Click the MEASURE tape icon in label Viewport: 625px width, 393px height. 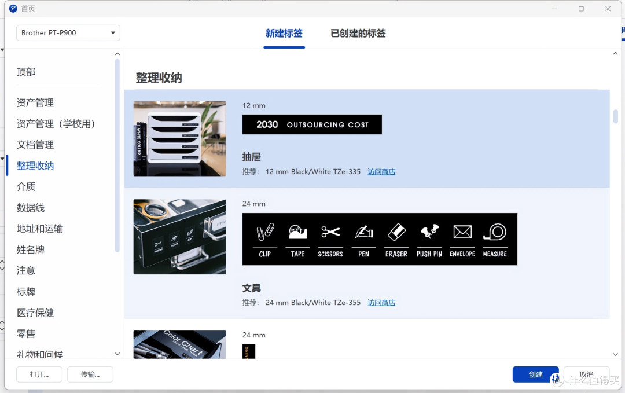495,232
